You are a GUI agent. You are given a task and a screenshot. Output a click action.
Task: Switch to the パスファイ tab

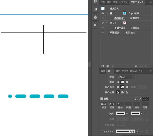124,2
